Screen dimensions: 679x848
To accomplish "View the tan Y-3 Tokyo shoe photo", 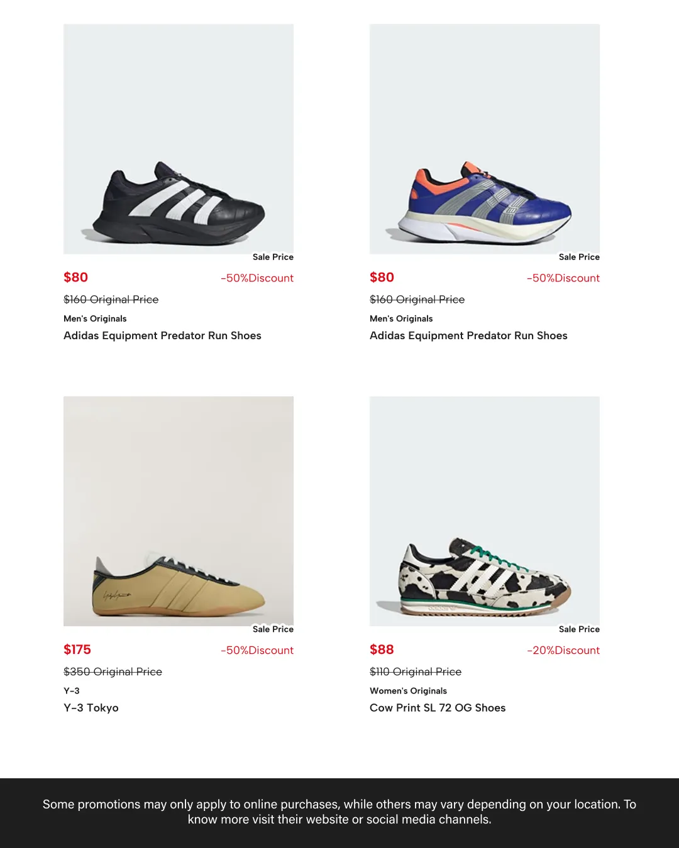I will click(x=179, y=511).
